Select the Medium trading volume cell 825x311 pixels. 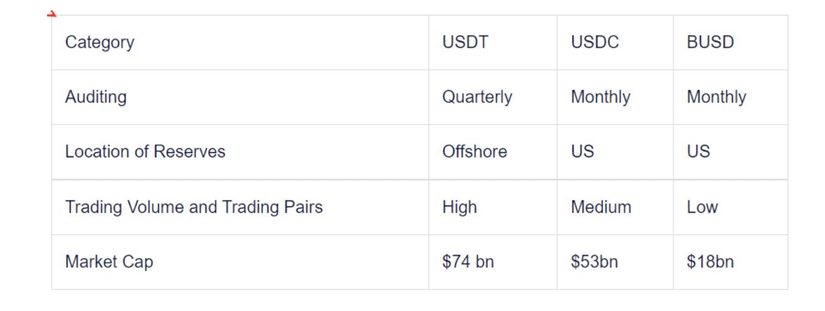coord(601,207)
